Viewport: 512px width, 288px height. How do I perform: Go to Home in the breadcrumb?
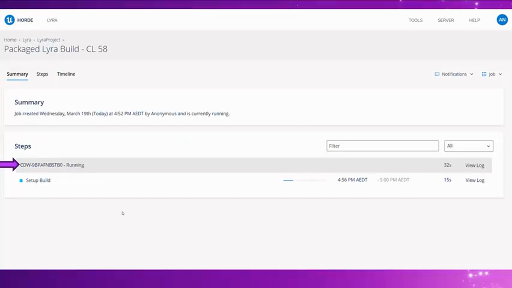tap(10, 40)
